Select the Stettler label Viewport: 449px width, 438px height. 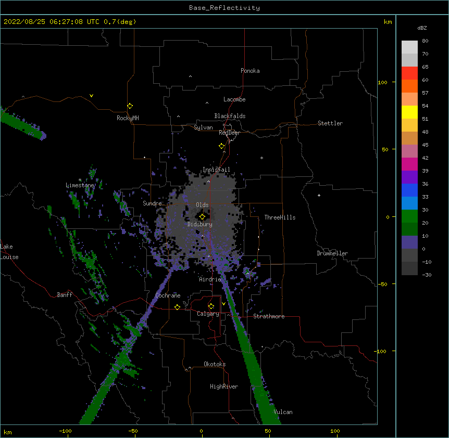pyautogui.click(x=330, y=123)
